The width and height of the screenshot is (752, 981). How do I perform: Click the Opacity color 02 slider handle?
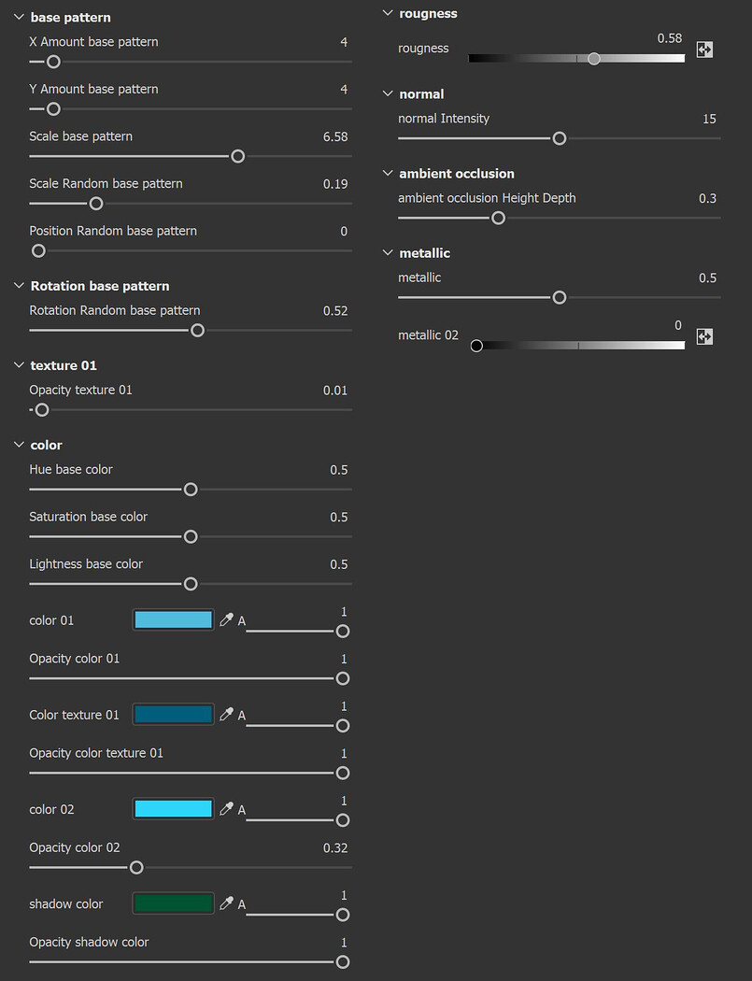pyautogui.click(x=136, y=867)
